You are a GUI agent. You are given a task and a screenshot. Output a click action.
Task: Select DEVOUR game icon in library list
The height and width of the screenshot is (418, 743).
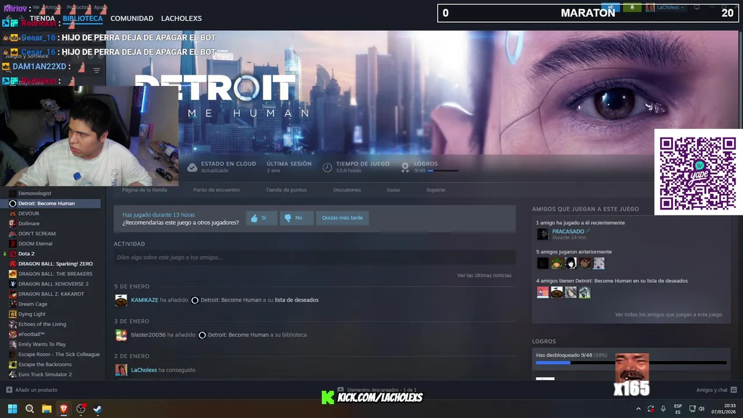point(13,214)
